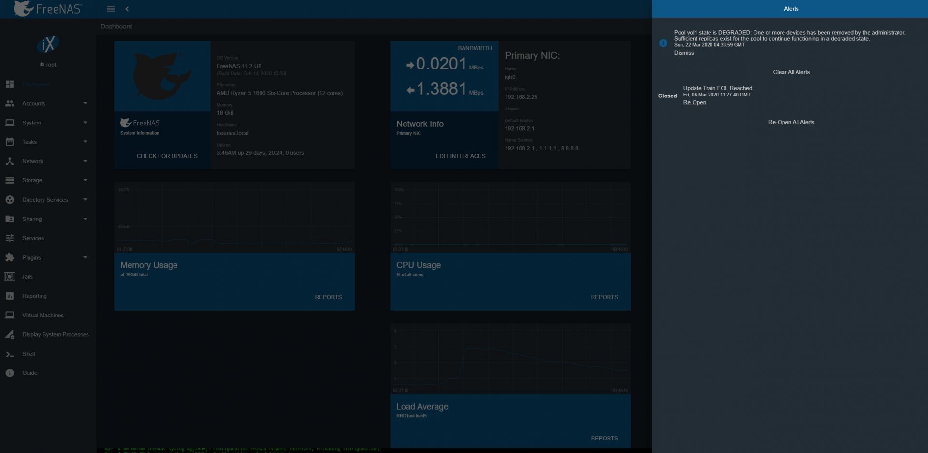Open Jails in the sidebar
Viewport: 928px width, 453px height.
point(27,277)
